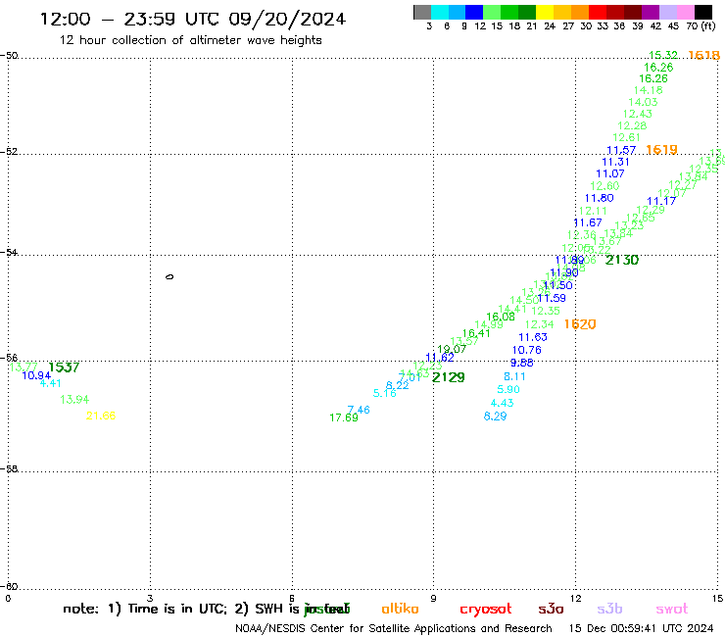725x637 pixels.
Task: Click the wave height value 14.03
Action: (643, 102)
